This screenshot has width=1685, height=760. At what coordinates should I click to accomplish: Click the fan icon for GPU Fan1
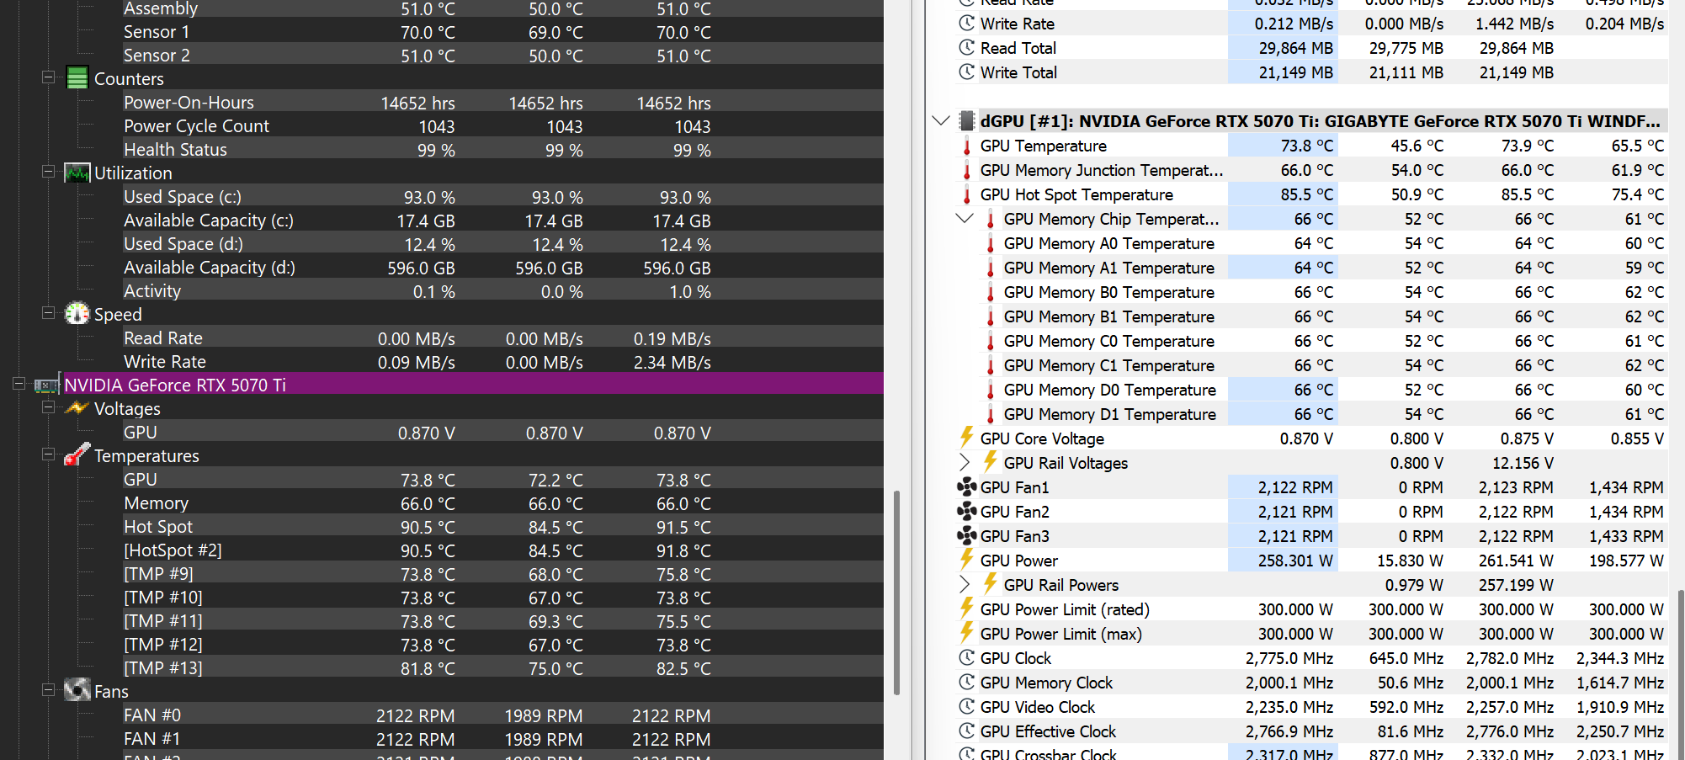tap(967, 487)
